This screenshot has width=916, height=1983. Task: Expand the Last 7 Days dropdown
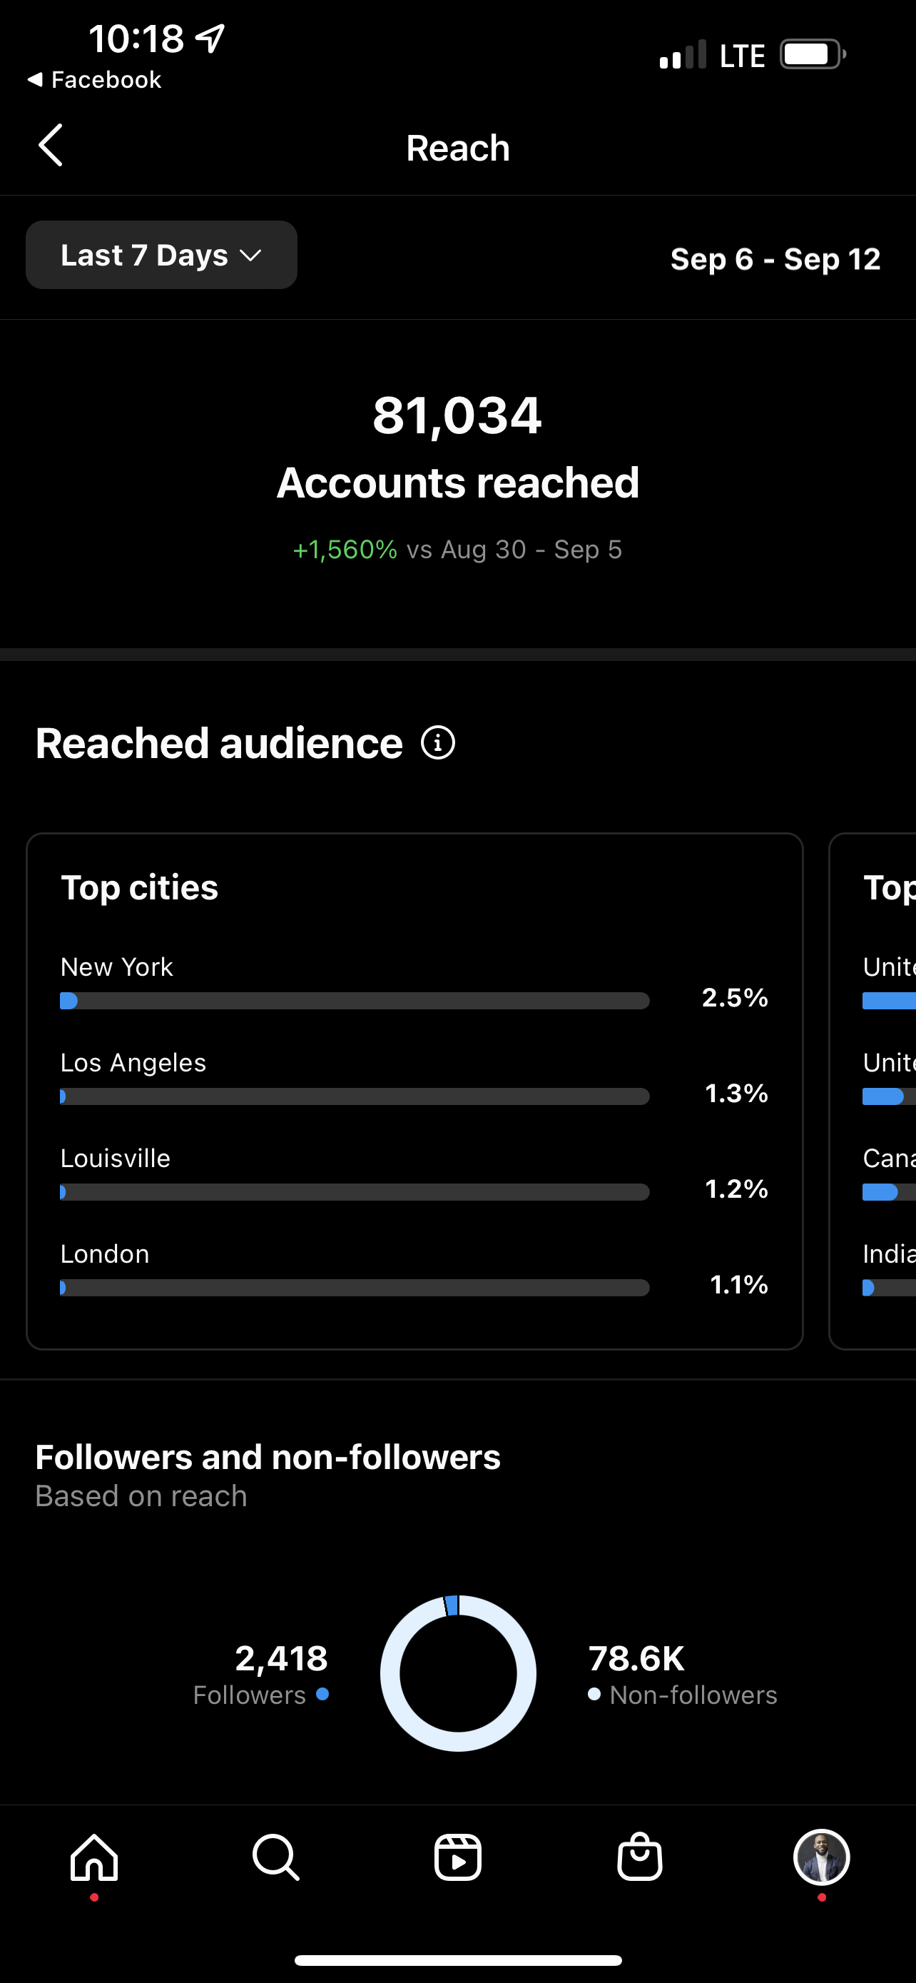tap(161, 255)
